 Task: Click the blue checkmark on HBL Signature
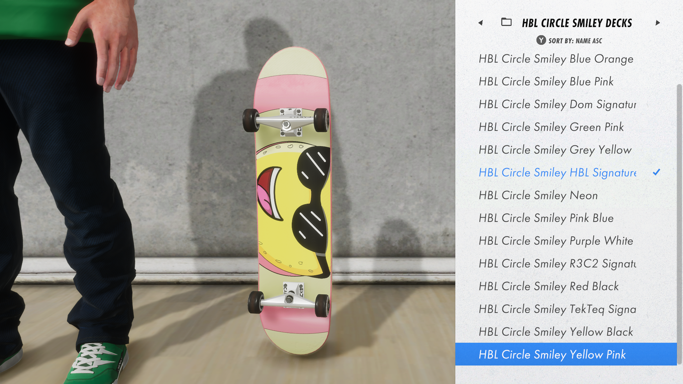(x=656, y=172)
